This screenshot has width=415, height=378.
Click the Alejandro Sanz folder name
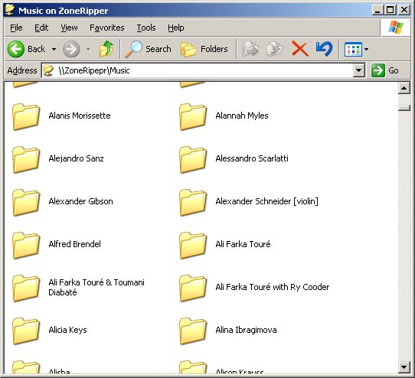click(76, 158)
